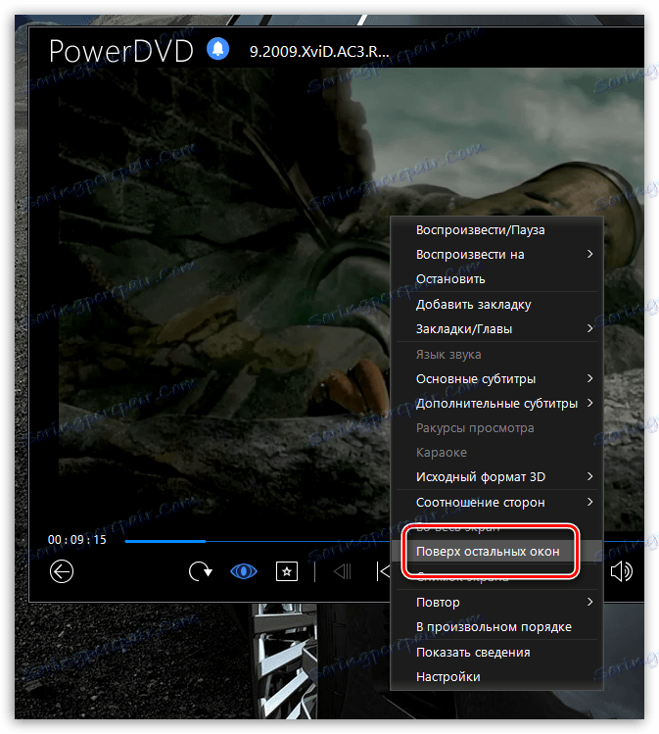Click the file title 9.2009.XviD.AC3.R...
Viewport: 659px width, 734px height.
click(319, 52)
